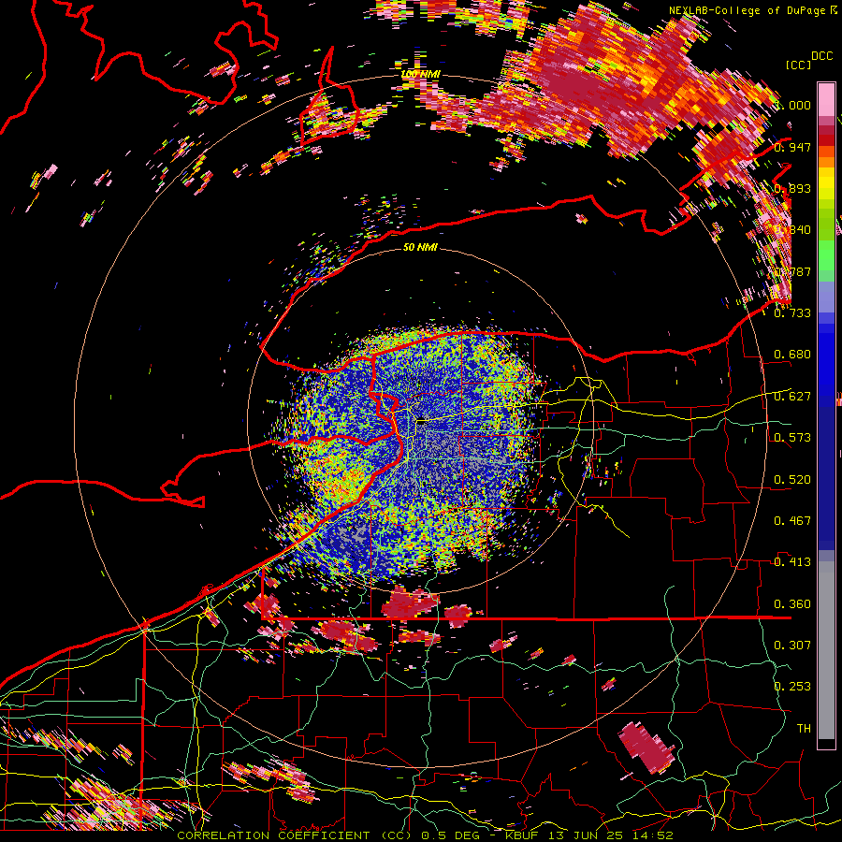
Task: Pick the light pink top color bar segment
Action: pos(826,99)
